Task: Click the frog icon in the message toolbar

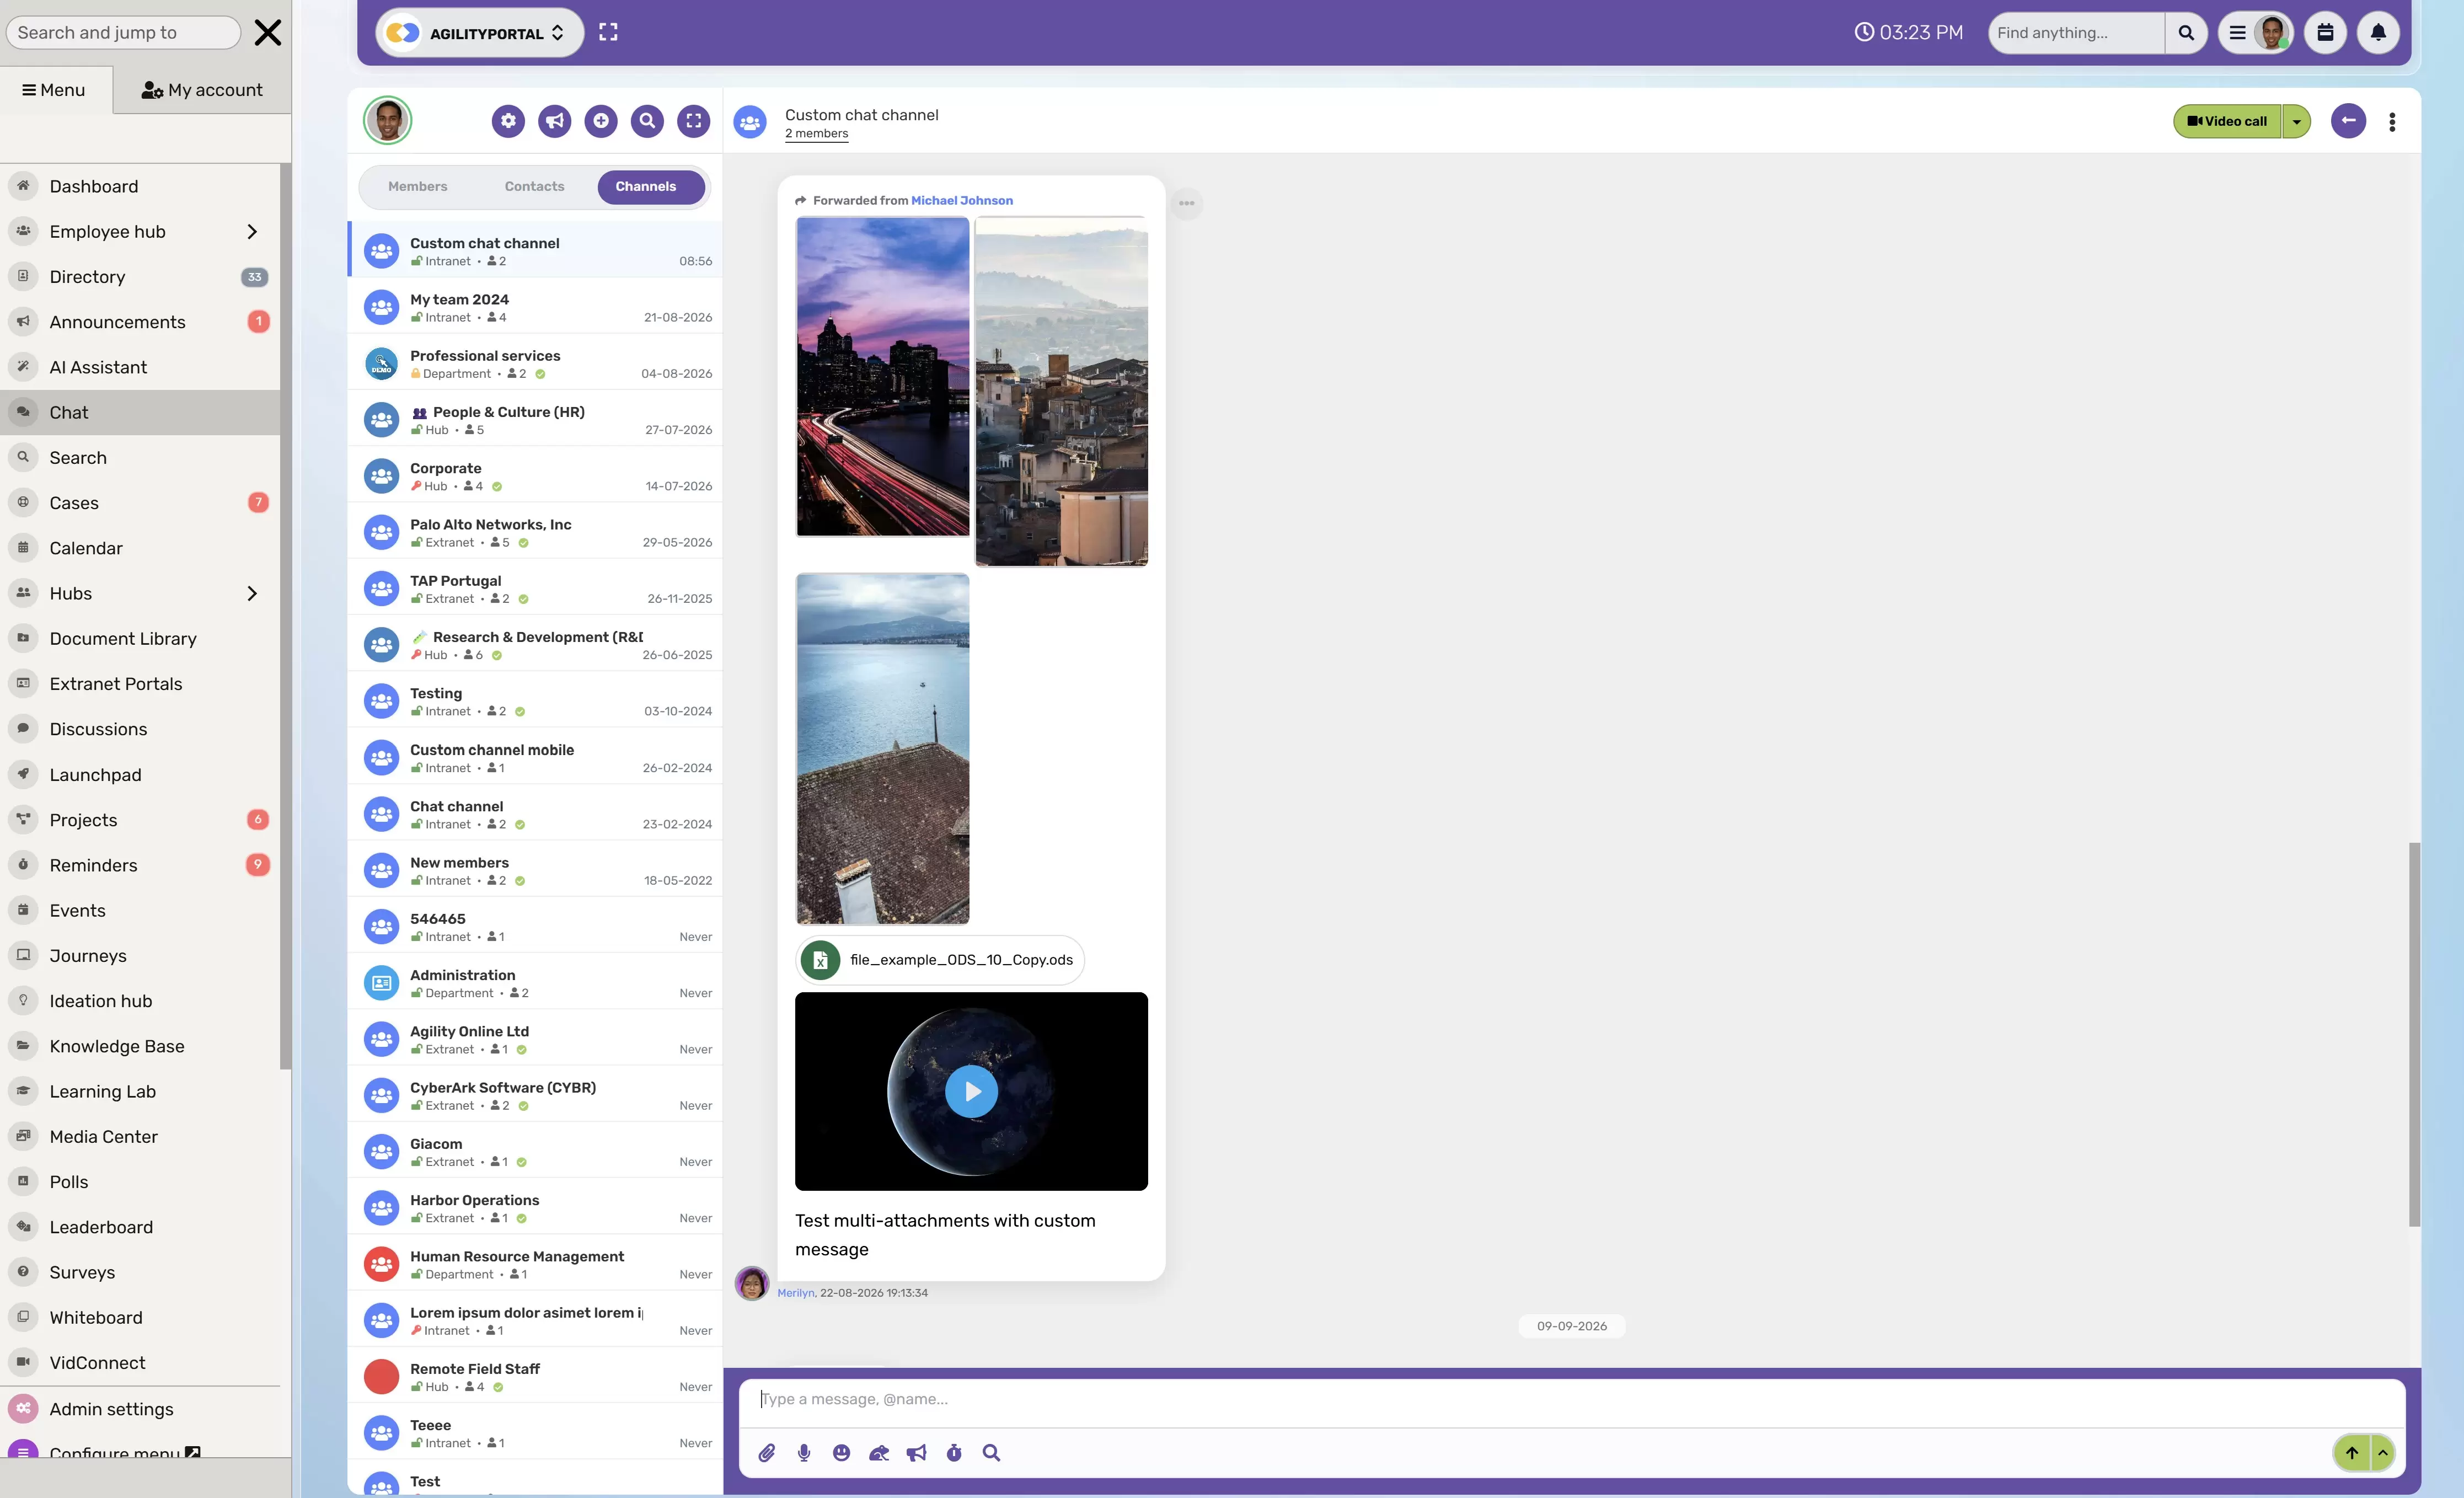Action: 879,1453
